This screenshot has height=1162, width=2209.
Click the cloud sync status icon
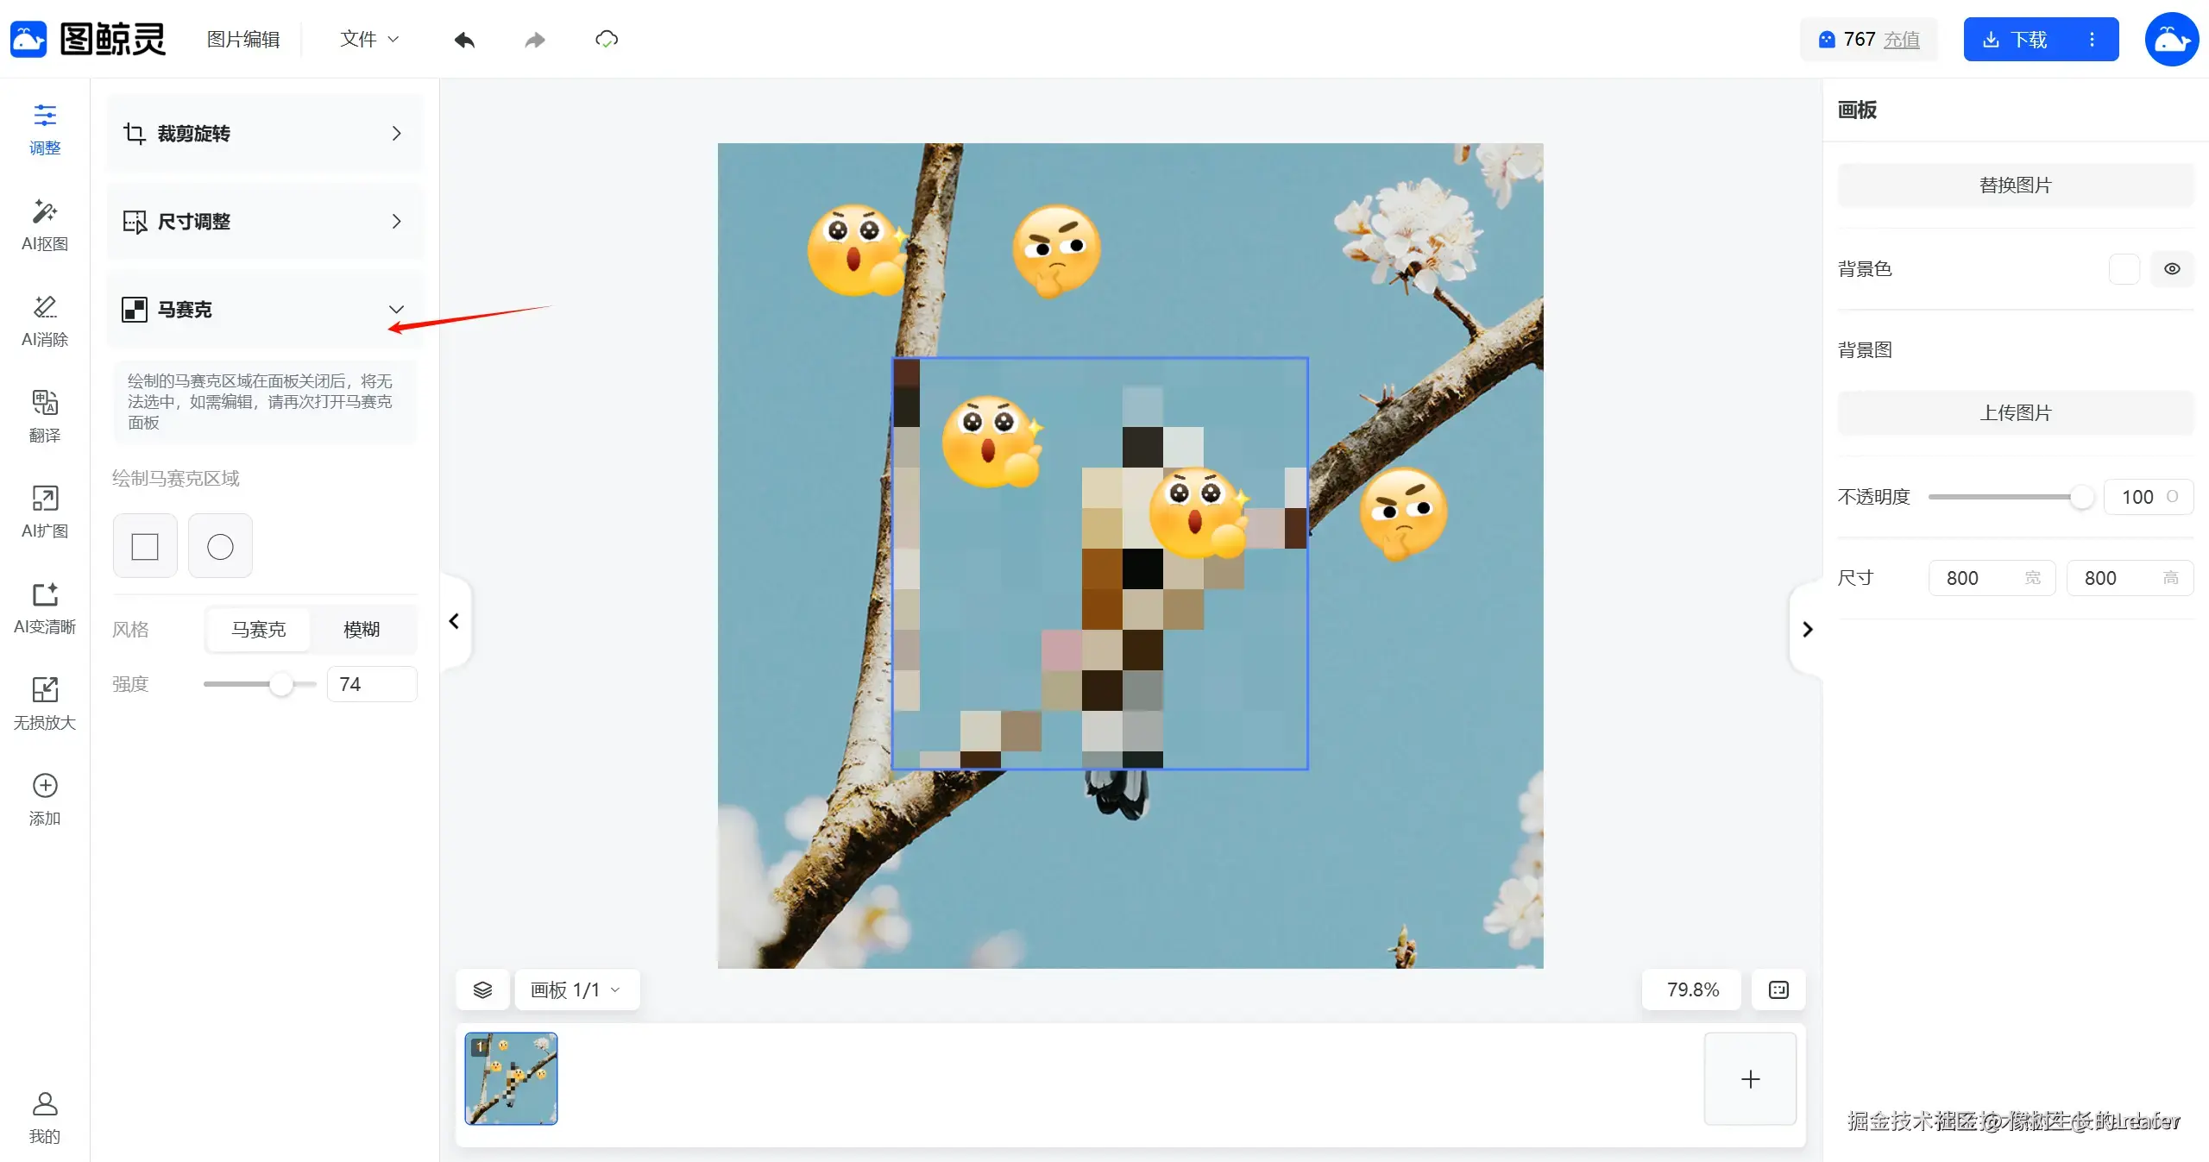607,40
